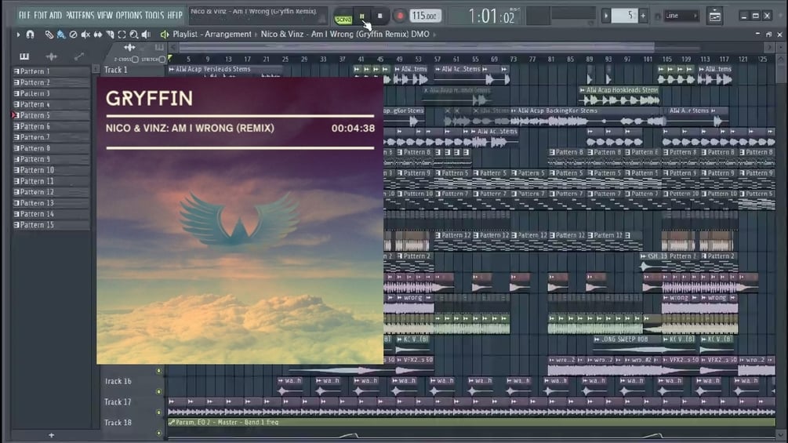
Task: Open the HELP menu
Action: pos(175,16)
